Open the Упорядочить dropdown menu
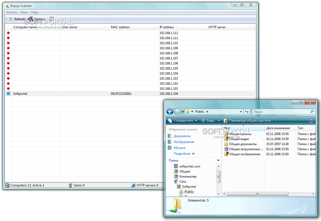Image resolution: width=321 pixels, height=221 pixels. pyautogui.click(x=183, y=121)
